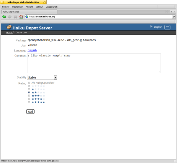Select the five-star rating radio button

click(x=29, y=102)
